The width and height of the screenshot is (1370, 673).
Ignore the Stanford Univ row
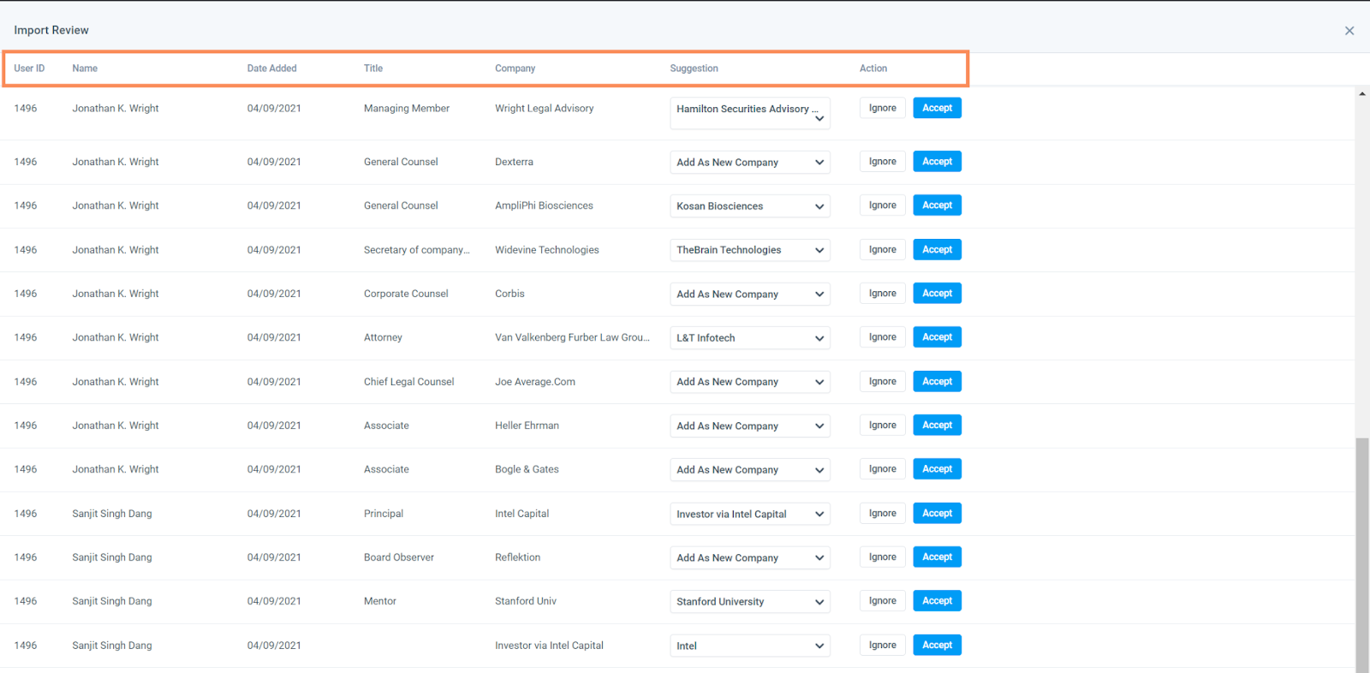point(882,600)
